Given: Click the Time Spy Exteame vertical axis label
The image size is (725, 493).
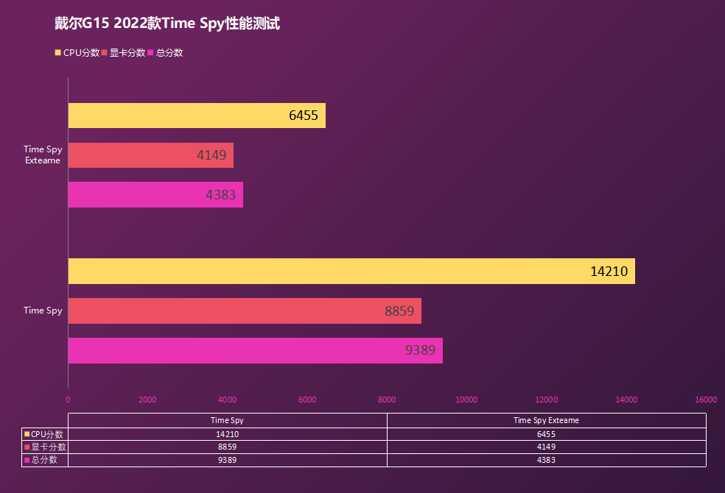Looking at the screenshot, I should (x=43, y=155).
